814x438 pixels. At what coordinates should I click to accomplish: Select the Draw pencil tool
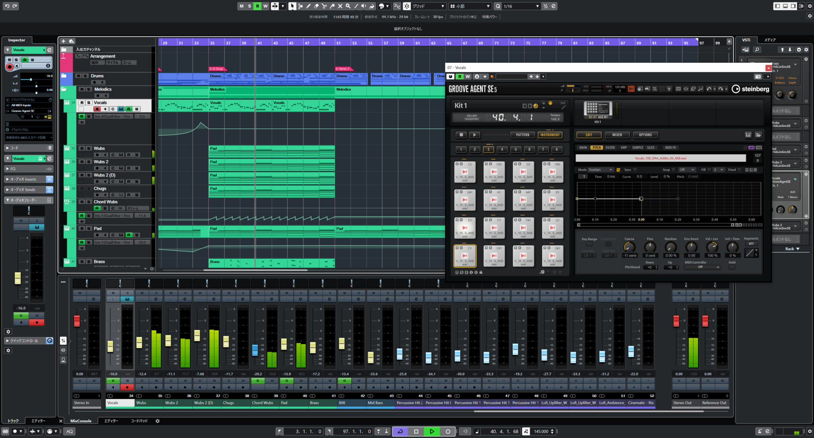[308, 6]
